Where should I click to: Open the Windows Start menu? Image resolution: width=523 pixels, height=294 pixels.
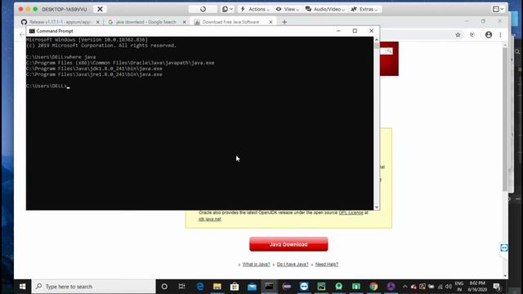23,287
